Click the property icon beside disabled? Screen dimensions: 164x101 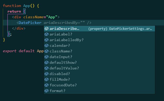coord(46,74)
